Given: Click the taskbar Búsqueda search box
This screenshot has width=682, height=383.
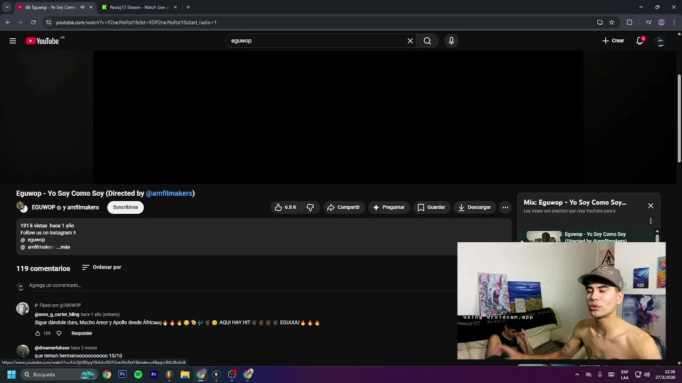Looking at the screenshot, I should pyautogui.click(x=59, y=374).
